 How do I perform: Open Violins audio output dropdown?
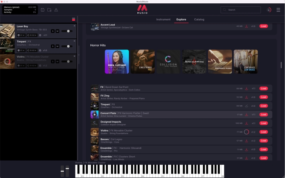32,66
